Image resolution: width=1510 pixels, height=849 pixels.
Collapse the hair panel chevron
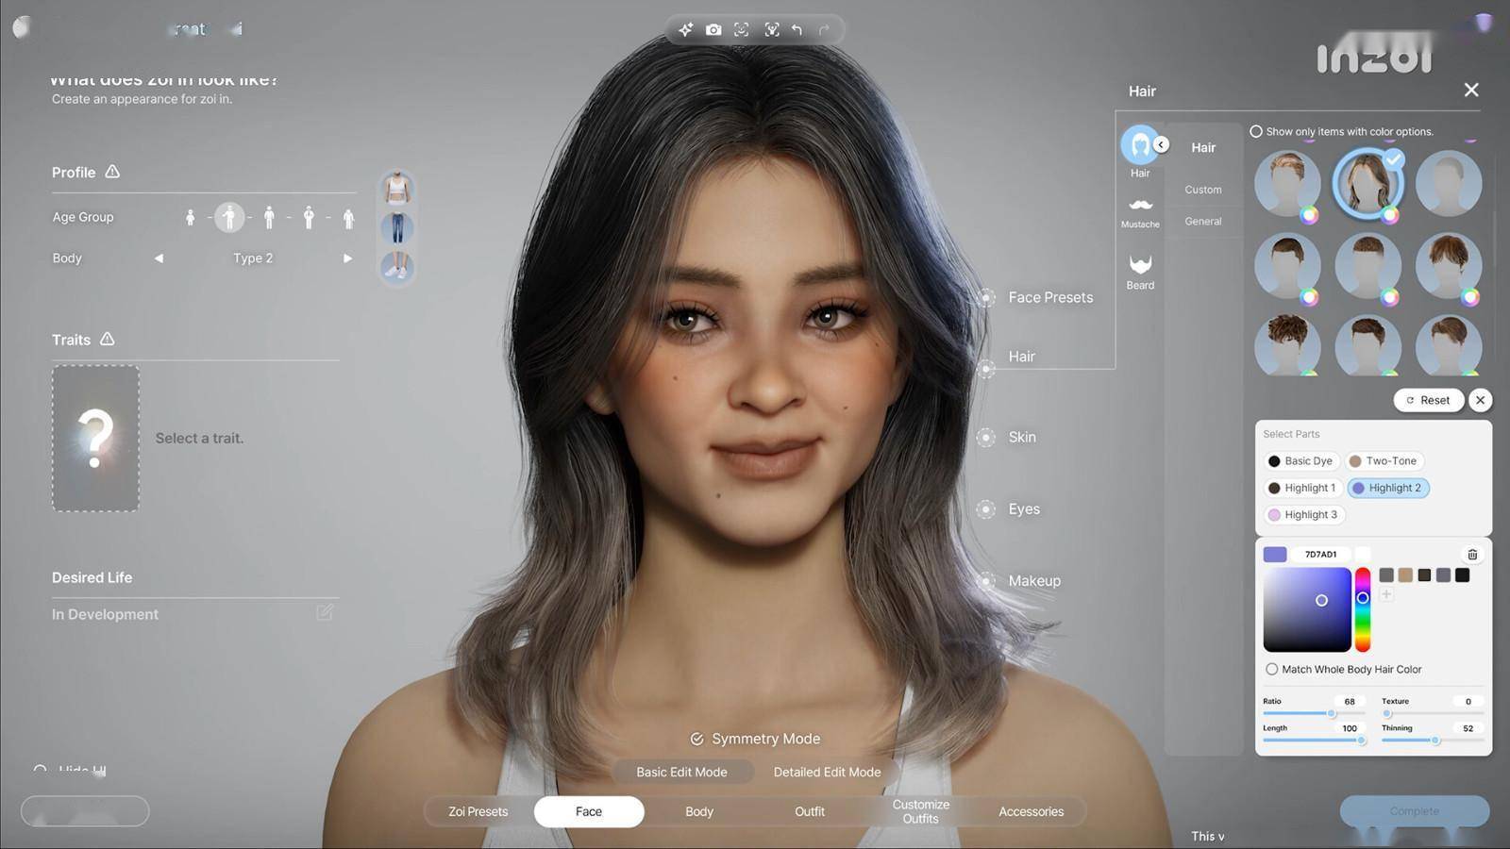[x=1162, y=144]
